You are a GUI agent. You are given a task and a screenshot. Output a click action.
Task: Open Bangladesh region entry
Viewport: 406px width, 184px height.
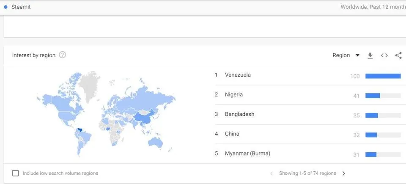(x=239, y=114)
